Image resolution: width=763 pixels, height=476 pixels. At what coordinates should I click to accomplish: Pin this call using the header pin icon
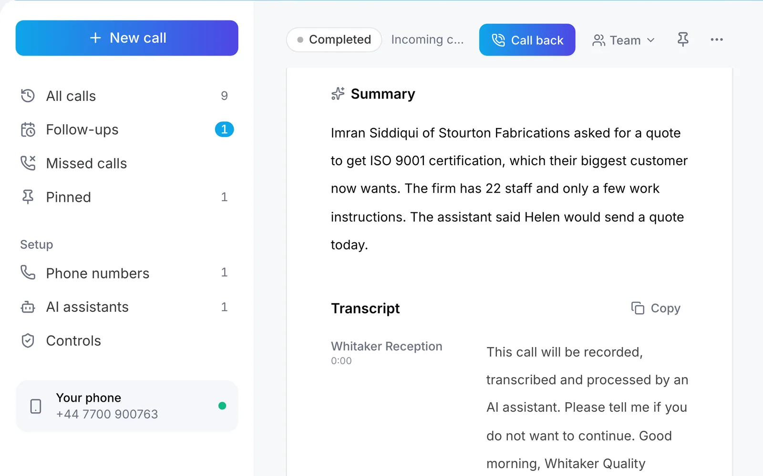point(683,40)
